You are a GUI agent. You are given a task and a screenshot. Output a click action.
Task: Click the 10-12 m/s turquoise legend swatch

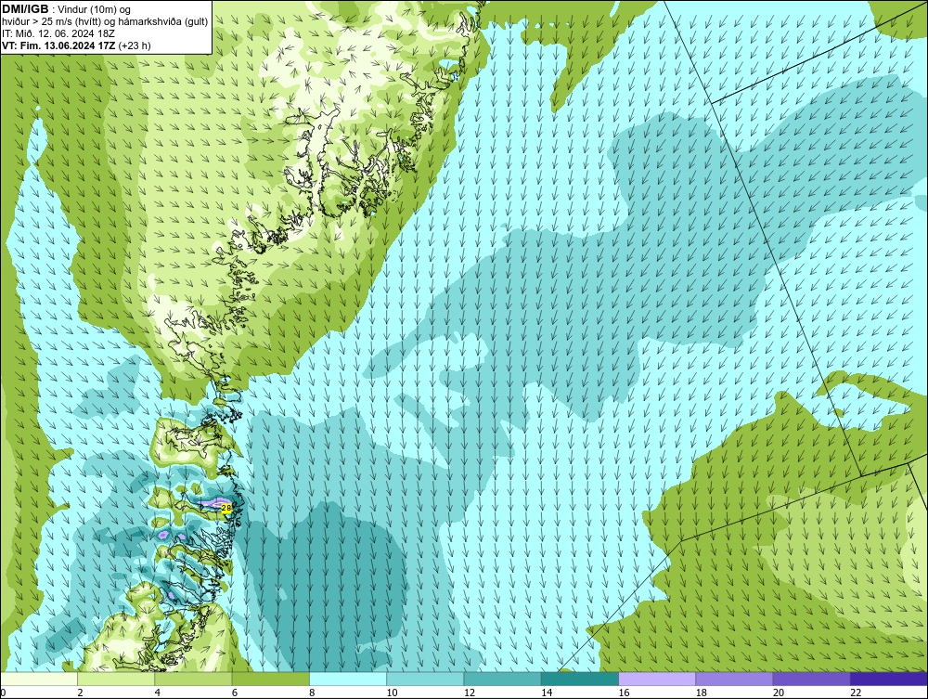pyautogui.click(x=425, y=679)
